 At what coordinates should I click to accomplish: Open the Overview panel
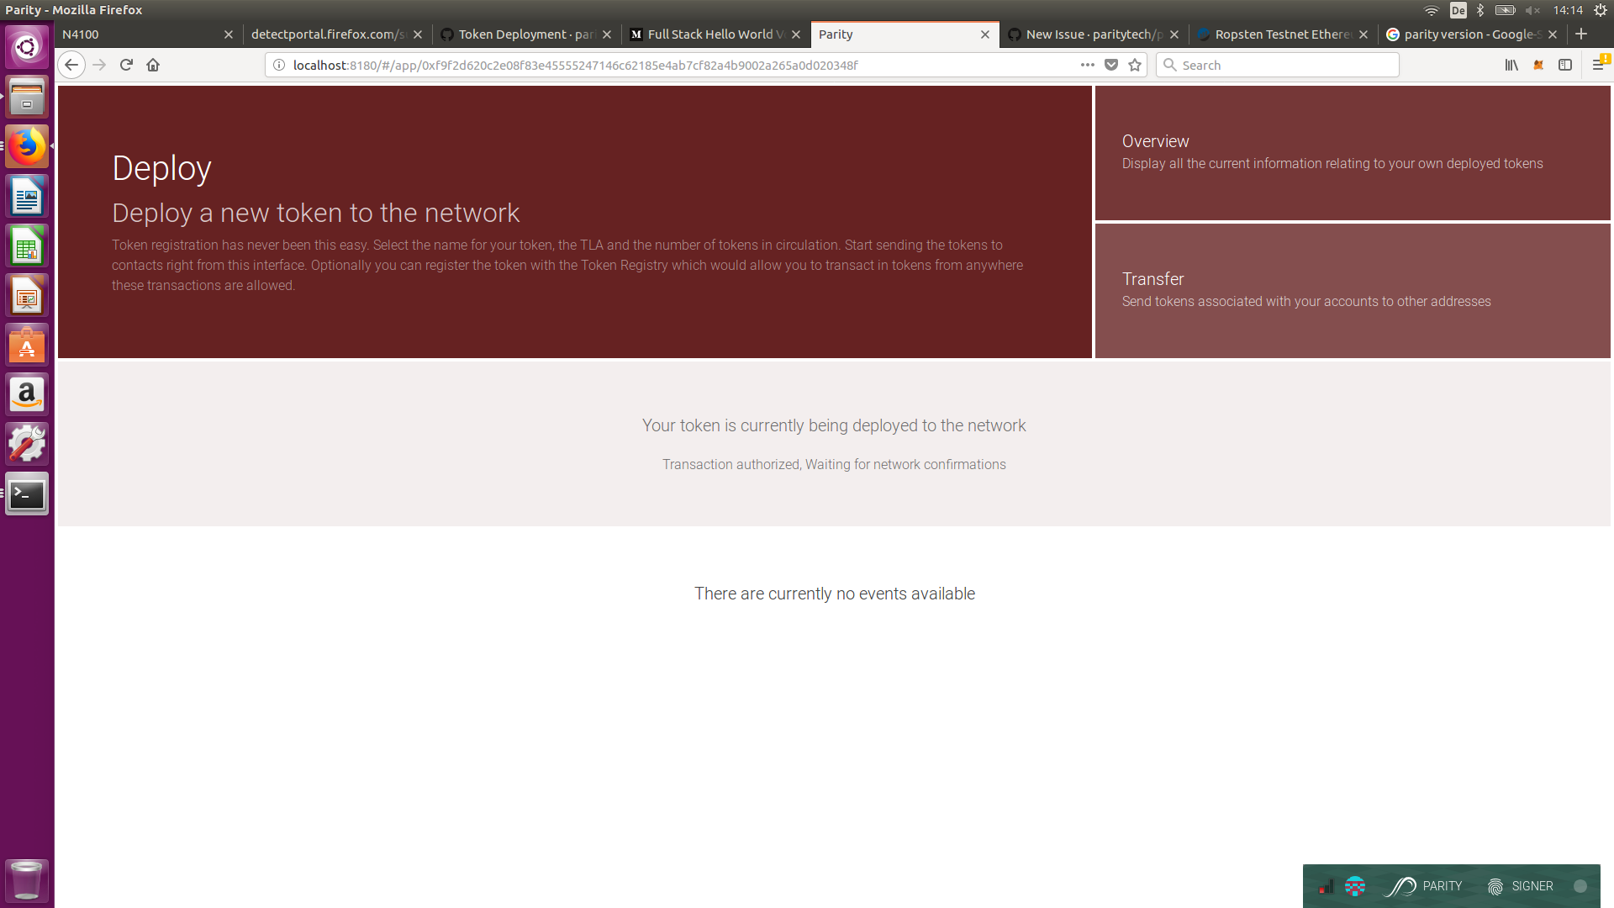[x=1352, y=152]
